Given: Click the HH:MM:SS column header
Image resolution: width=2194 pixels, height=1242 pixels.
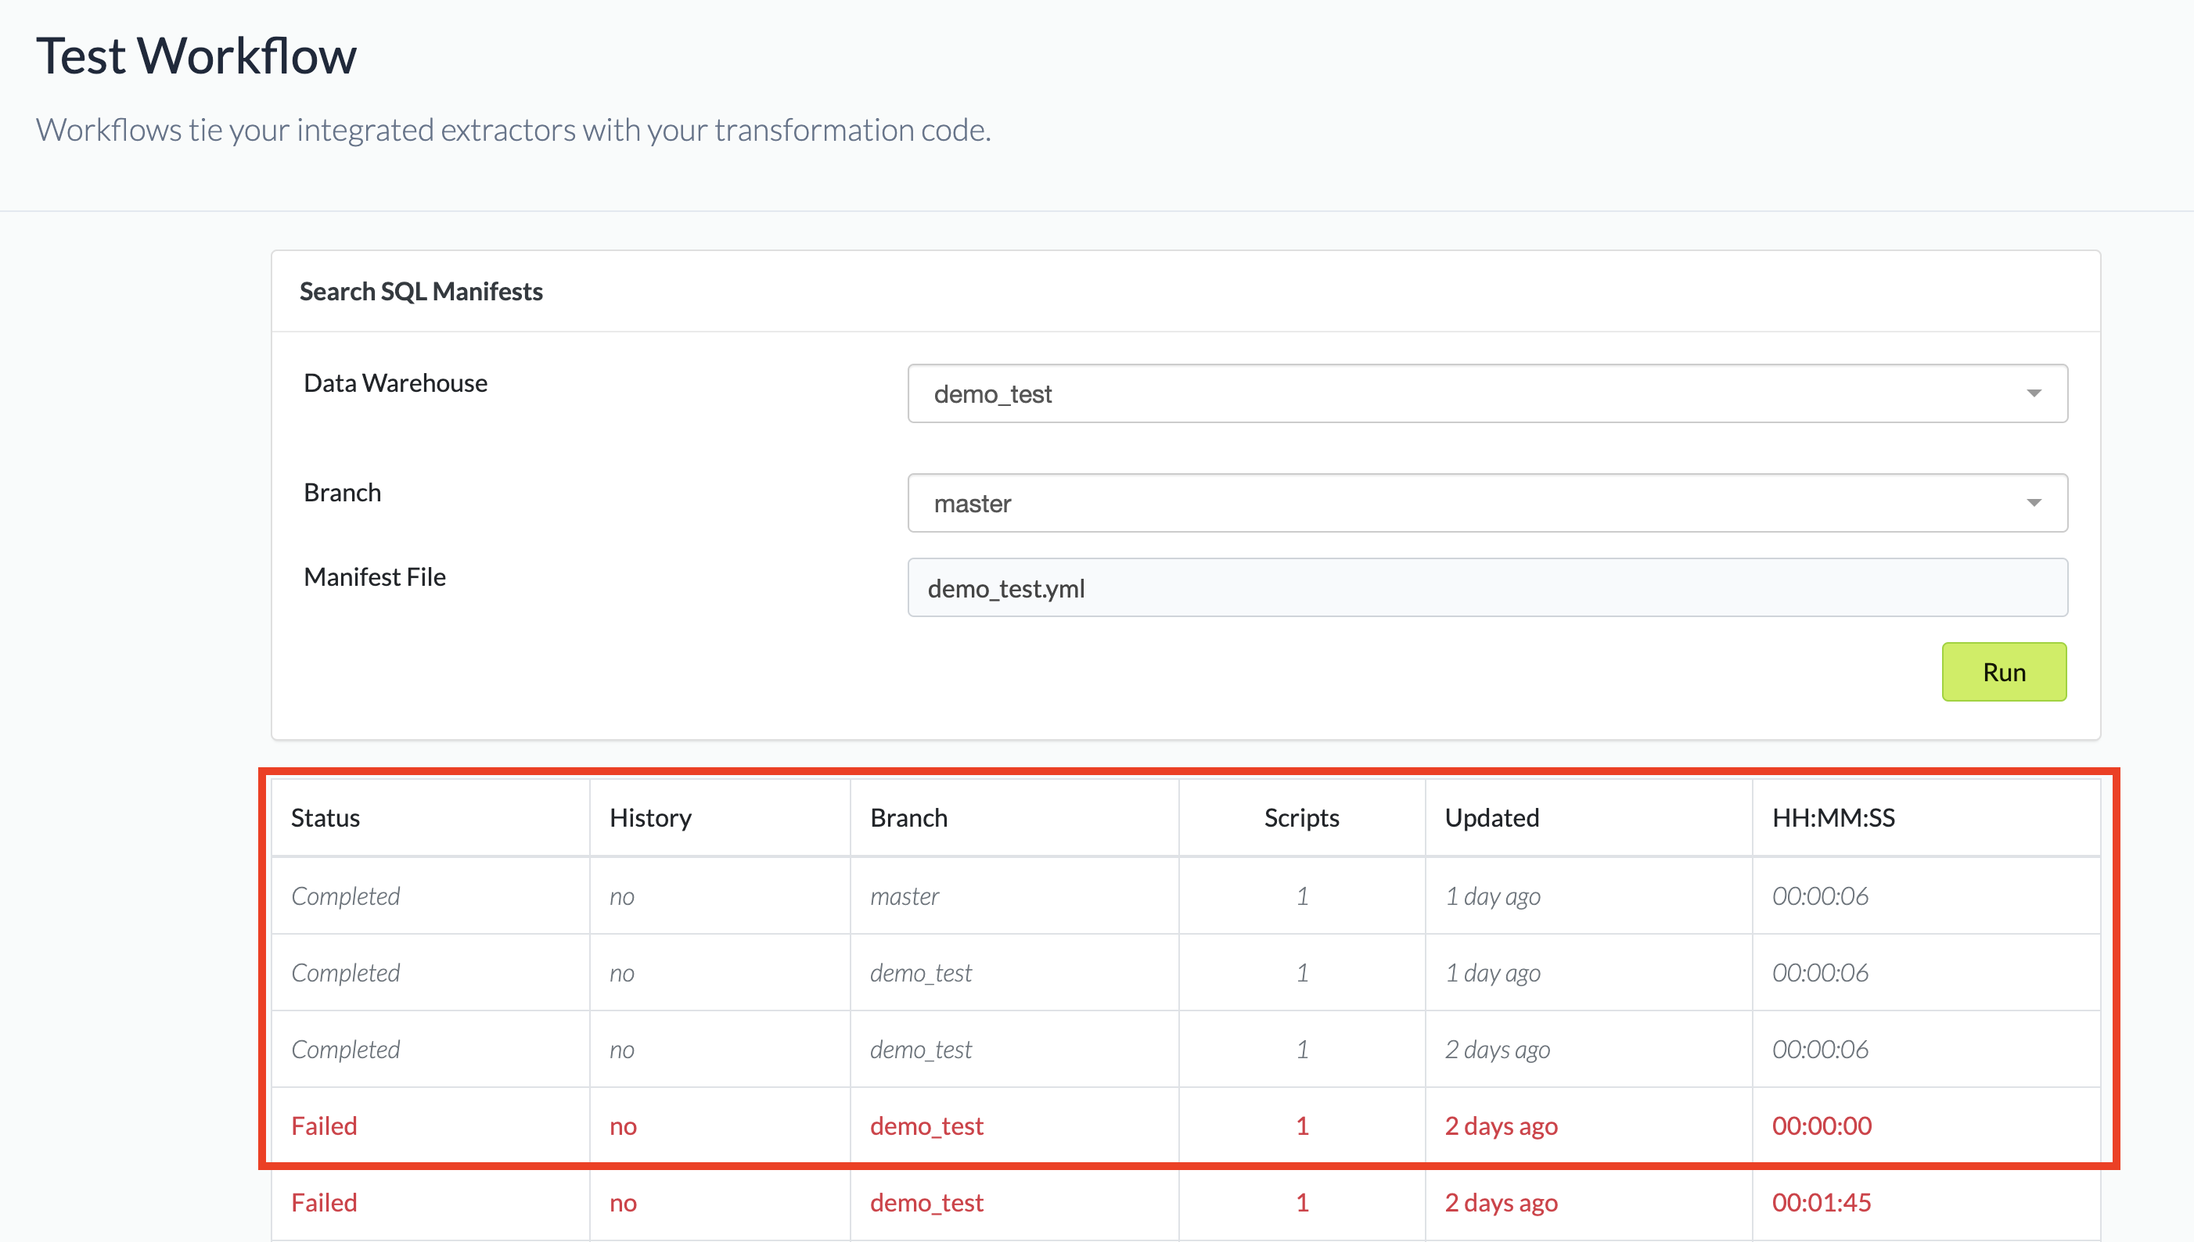Looking at the screenshot, I should (x=1833, y=817).
